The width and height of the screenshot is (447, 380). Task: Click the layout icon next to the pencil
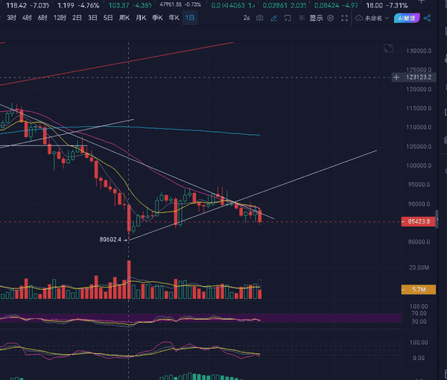287,17
